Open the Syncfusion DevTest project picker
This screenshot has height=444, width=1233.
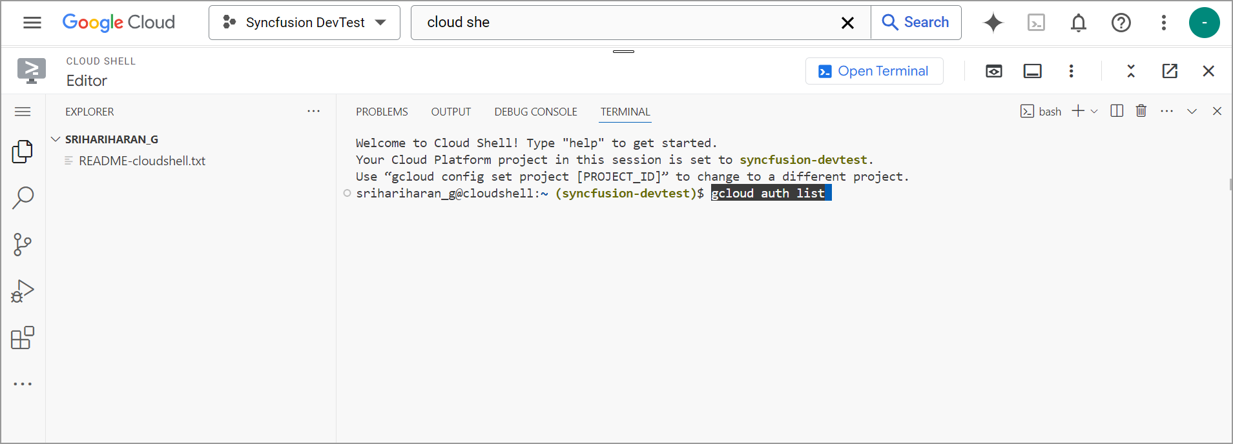point(304,23)
